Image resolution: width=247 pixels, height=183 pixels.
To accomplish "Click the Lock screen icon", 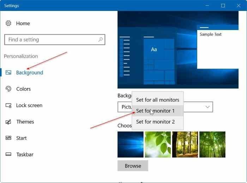I will coord(8,105).
